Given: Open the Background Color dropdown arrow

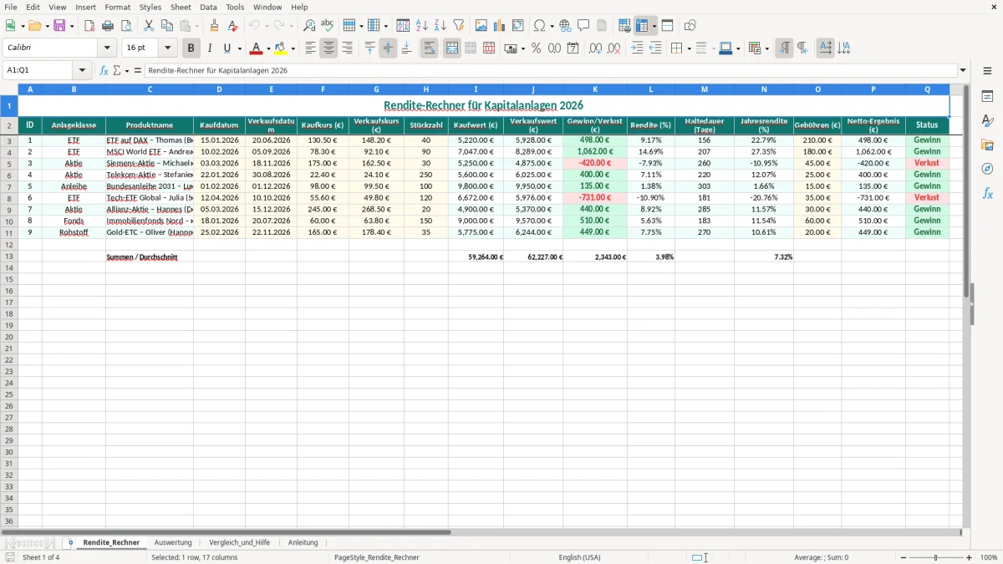Looking at the screenshot, I should 293,48.
